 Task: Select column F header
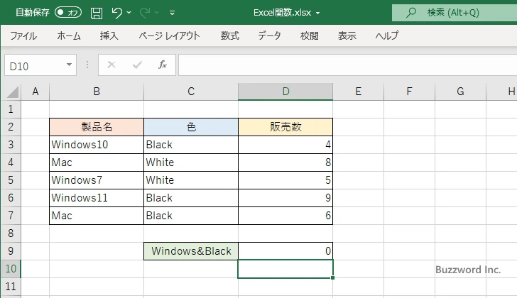click(409, 92)
